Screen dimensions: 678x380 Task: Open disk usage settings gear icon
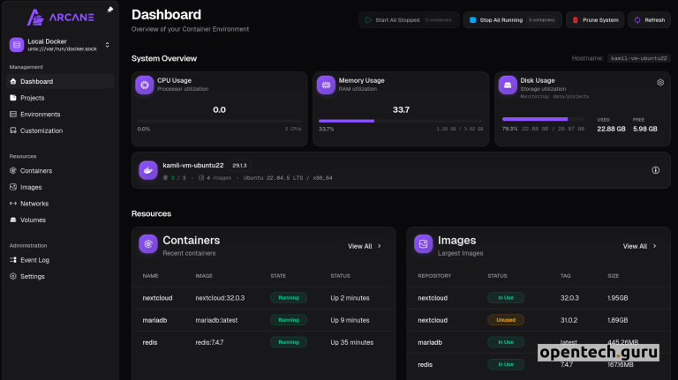pos(659,82)
